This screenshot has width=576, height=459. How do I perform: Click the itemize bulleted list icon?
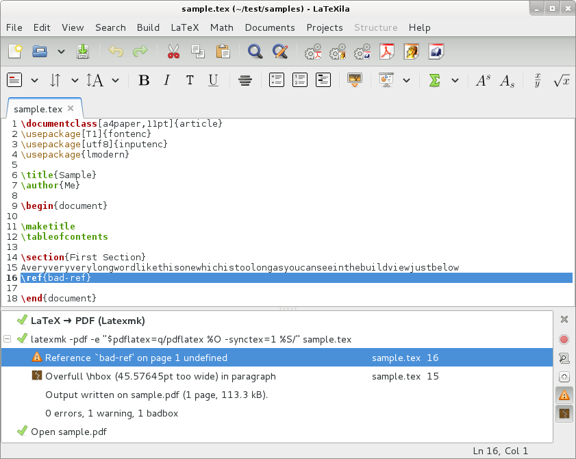(276, 80)
